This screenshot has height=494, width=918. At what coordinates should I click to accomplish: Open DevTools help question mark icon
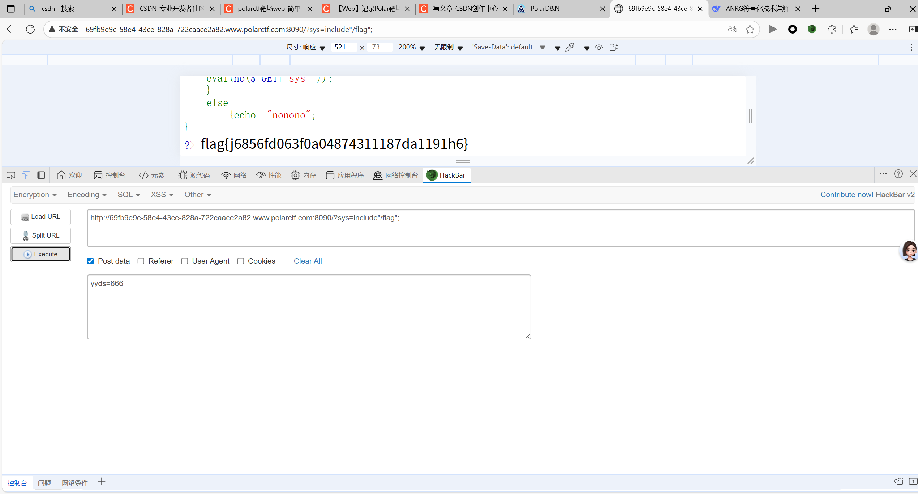click(898, 174)
